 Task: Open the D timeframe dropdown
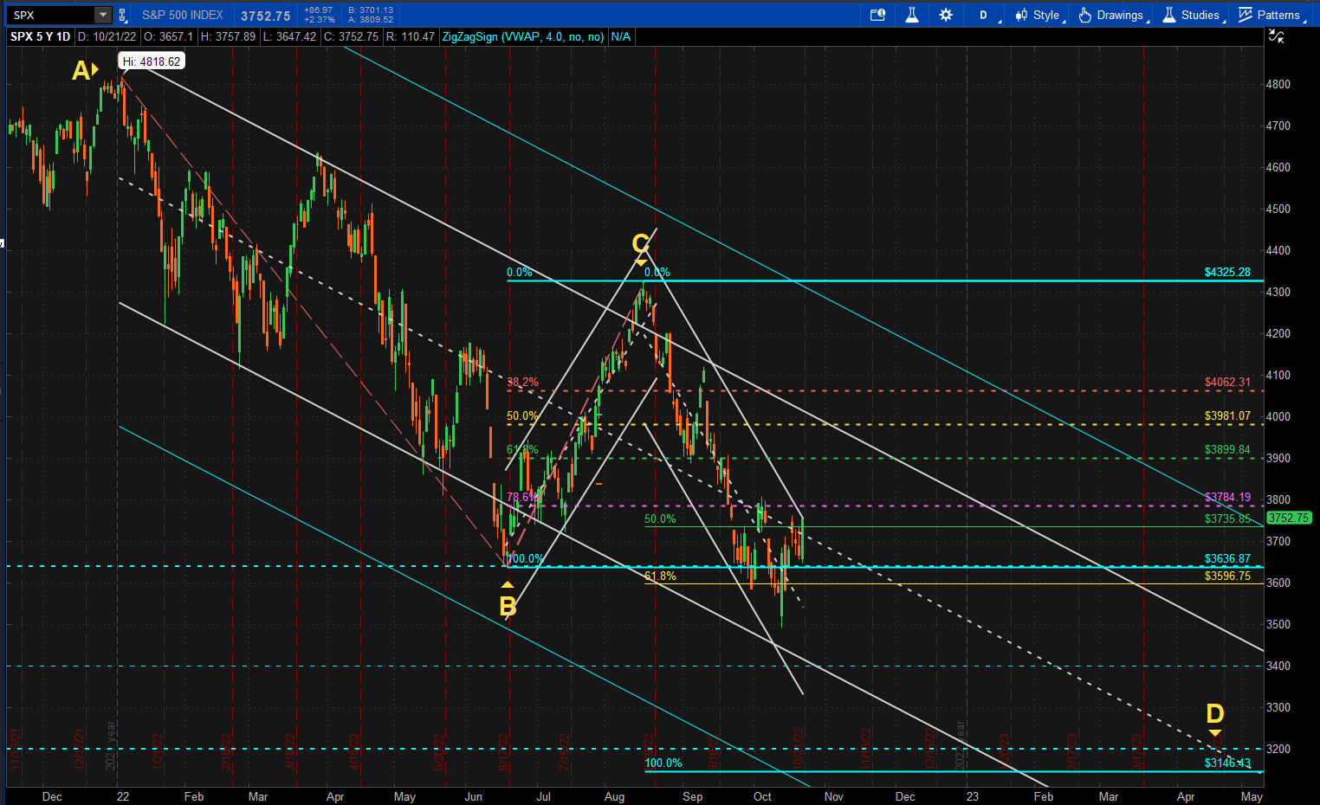pyautogui.click(x=988, y=15)
